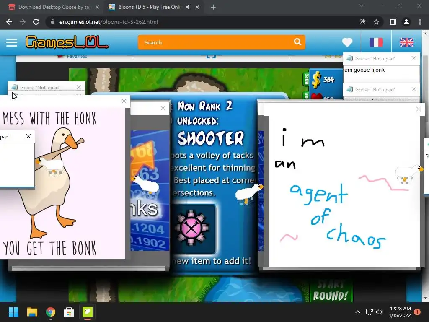Open the network tray icon
The height and width of the screenshot is (322, 429).
(370, 312)
